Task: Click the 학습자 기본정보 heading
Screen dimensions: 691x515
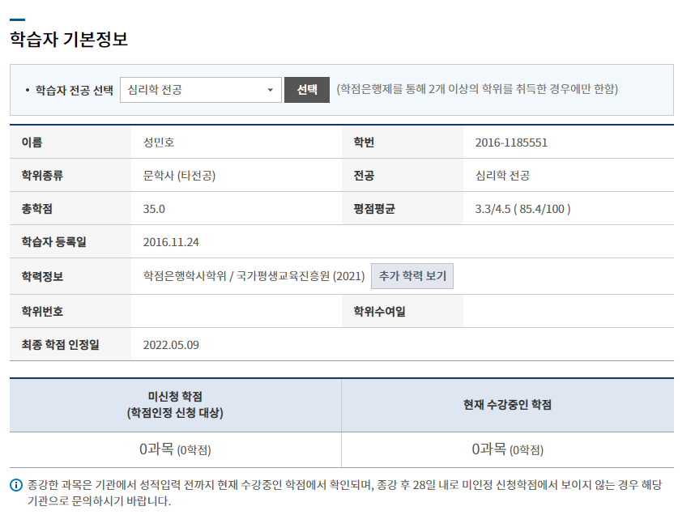Action: click(x=69, y=39)
